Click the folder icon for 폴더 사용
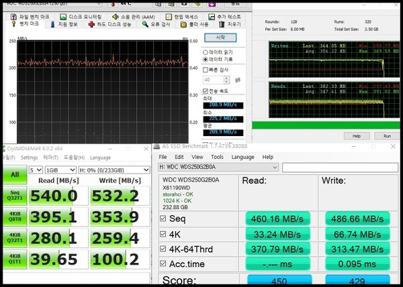This screenshot has height=287, width=403. click(183, 24)
